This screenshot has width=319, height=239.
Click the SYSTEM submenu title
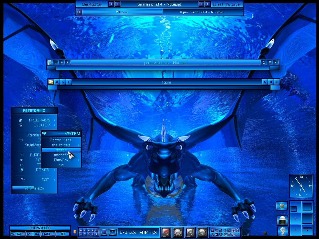(x=61, y=134)
